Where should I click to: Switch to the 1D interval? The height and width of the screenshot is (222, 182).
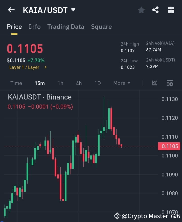click(98, 83)
